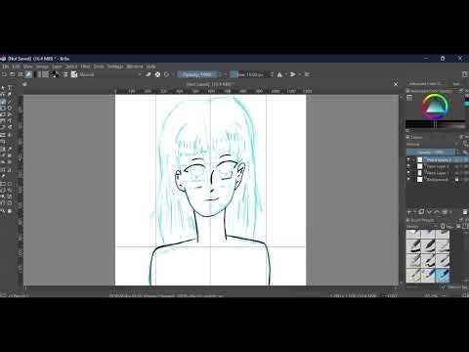Hide Paint Layer 2 with eye icon
Image resolution: width=469 pixels, height=352 pixels.
(408, 166)
